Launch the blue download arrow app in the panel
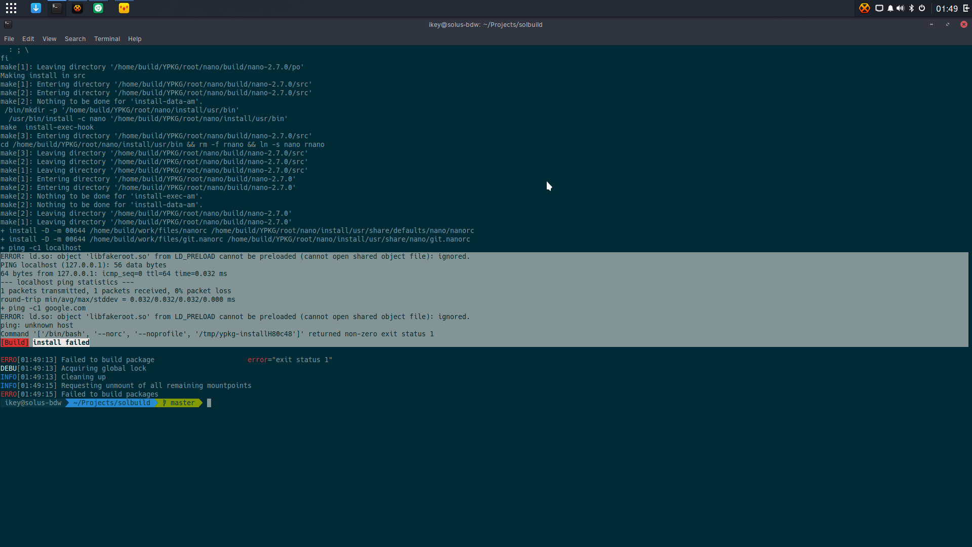This screenshot has width=972, height=547. [x=36, y=8]
